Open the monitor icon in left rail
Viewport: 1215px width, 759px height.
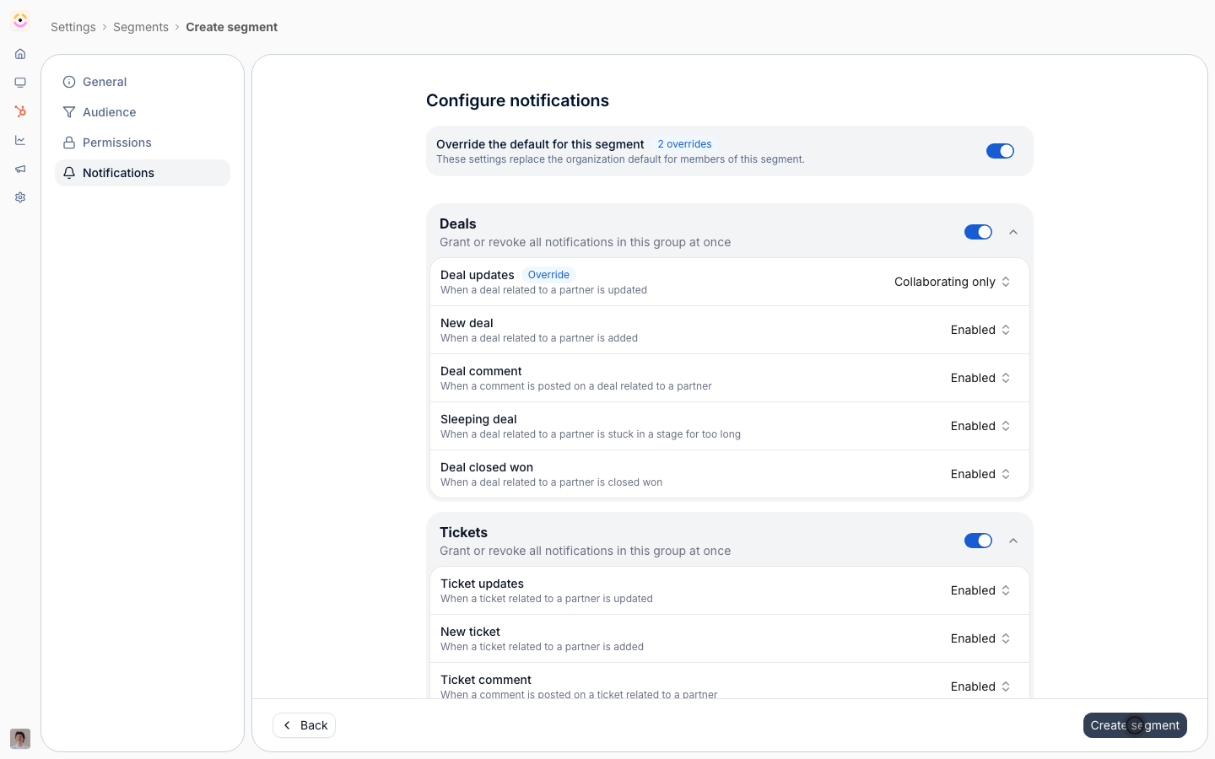coord(20,83)
